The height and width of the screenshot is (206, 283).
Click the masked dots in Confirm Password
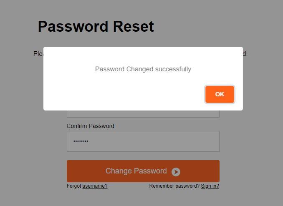click(81, 141)
